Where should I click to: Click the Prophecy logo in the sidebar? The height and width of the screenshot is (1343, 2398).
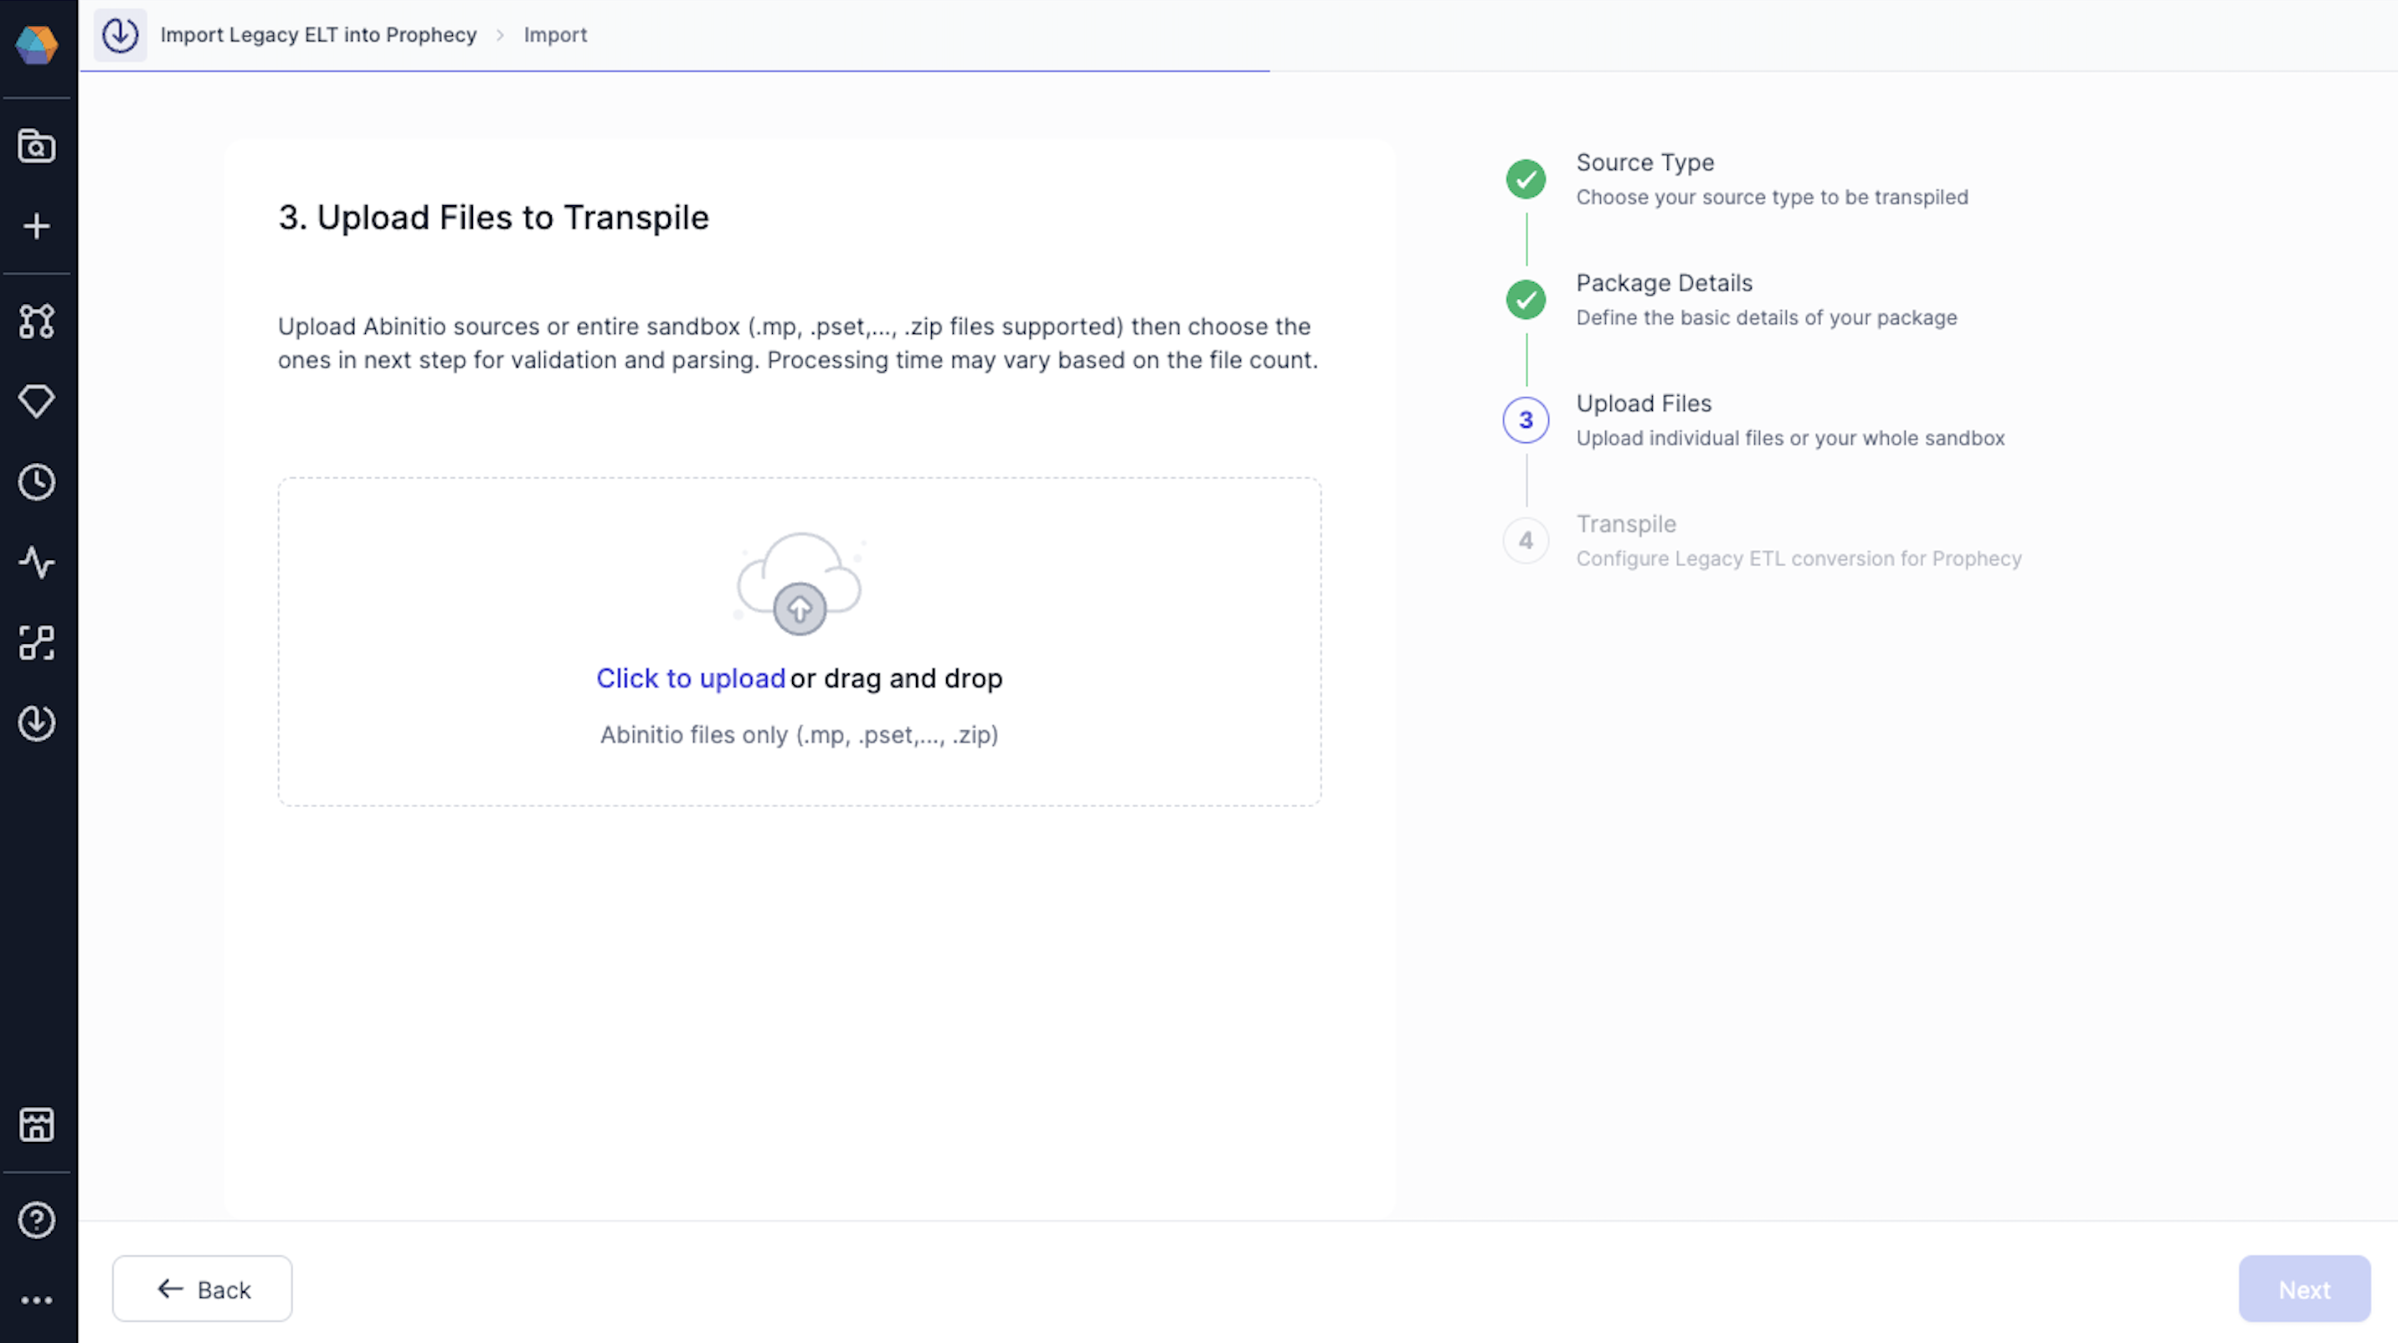[x=37, y=44]
